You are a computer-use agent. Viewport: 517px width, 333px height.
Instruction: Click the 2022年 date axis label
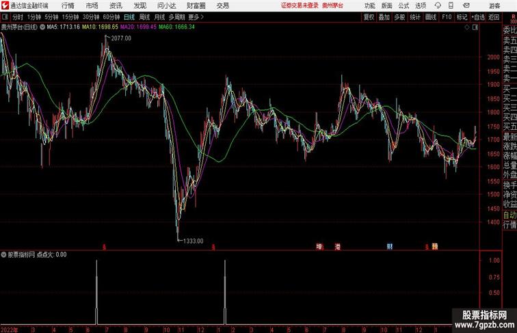point(10,330)
